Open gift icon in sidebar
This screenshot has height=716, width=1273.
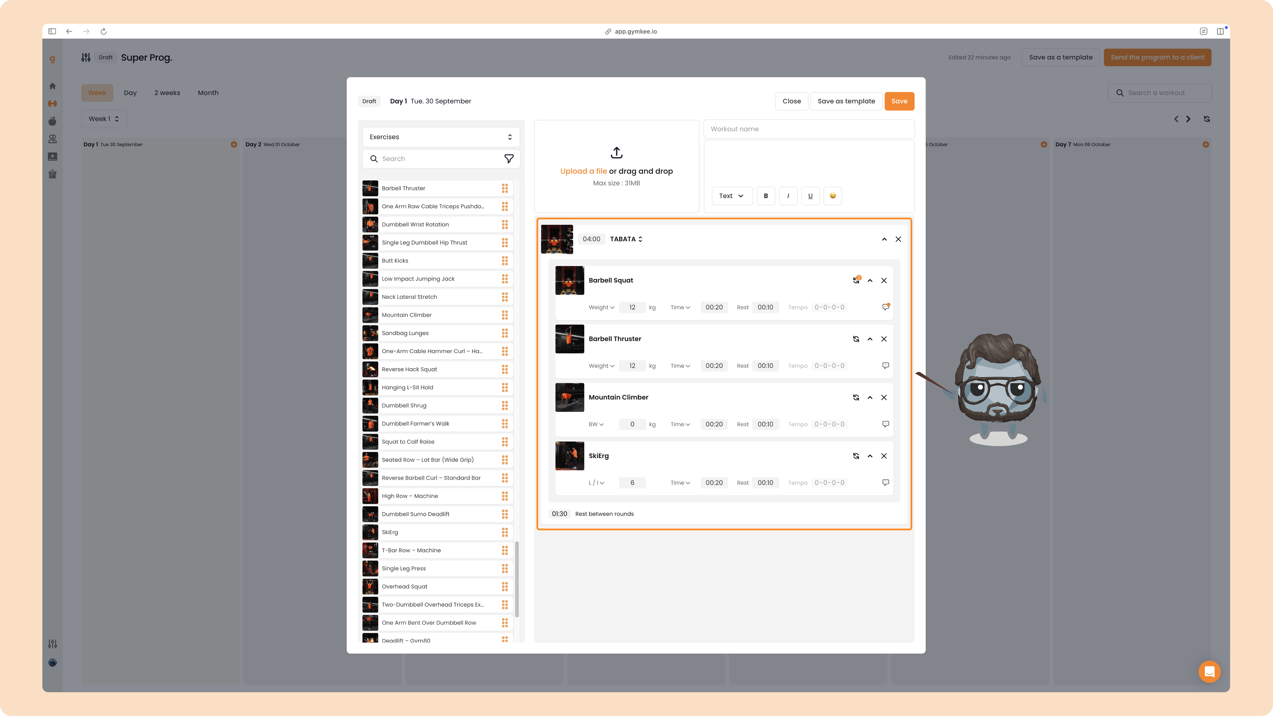tap(52, 174)
